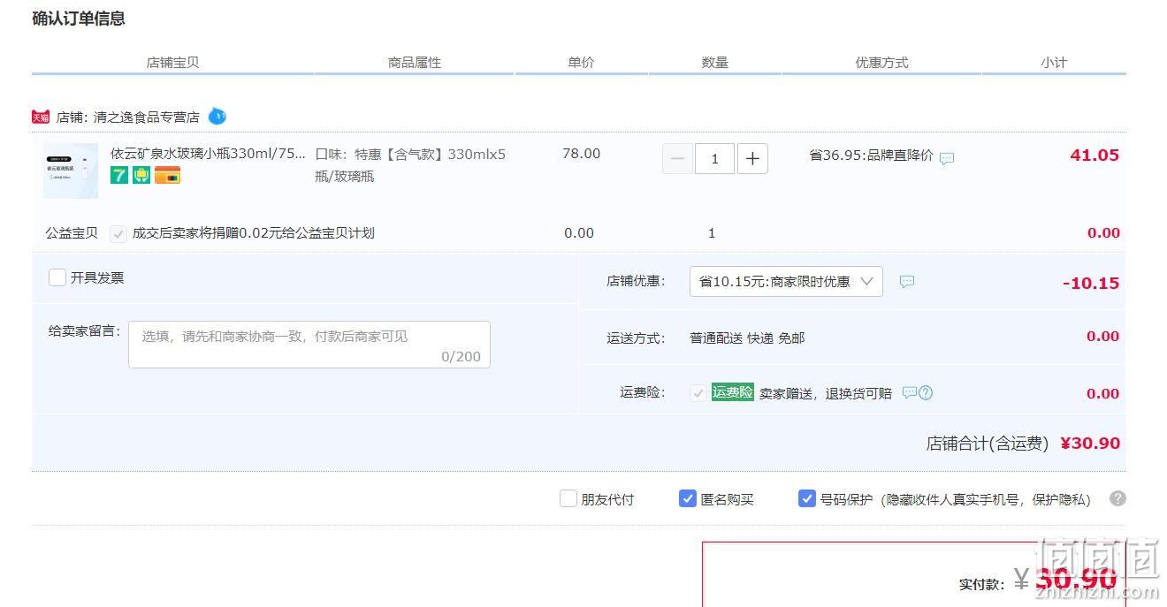Click the 公益宝贝 row label
Image resolution: width=1167 pixels, height=607 pixels.
tap(72, 233)
